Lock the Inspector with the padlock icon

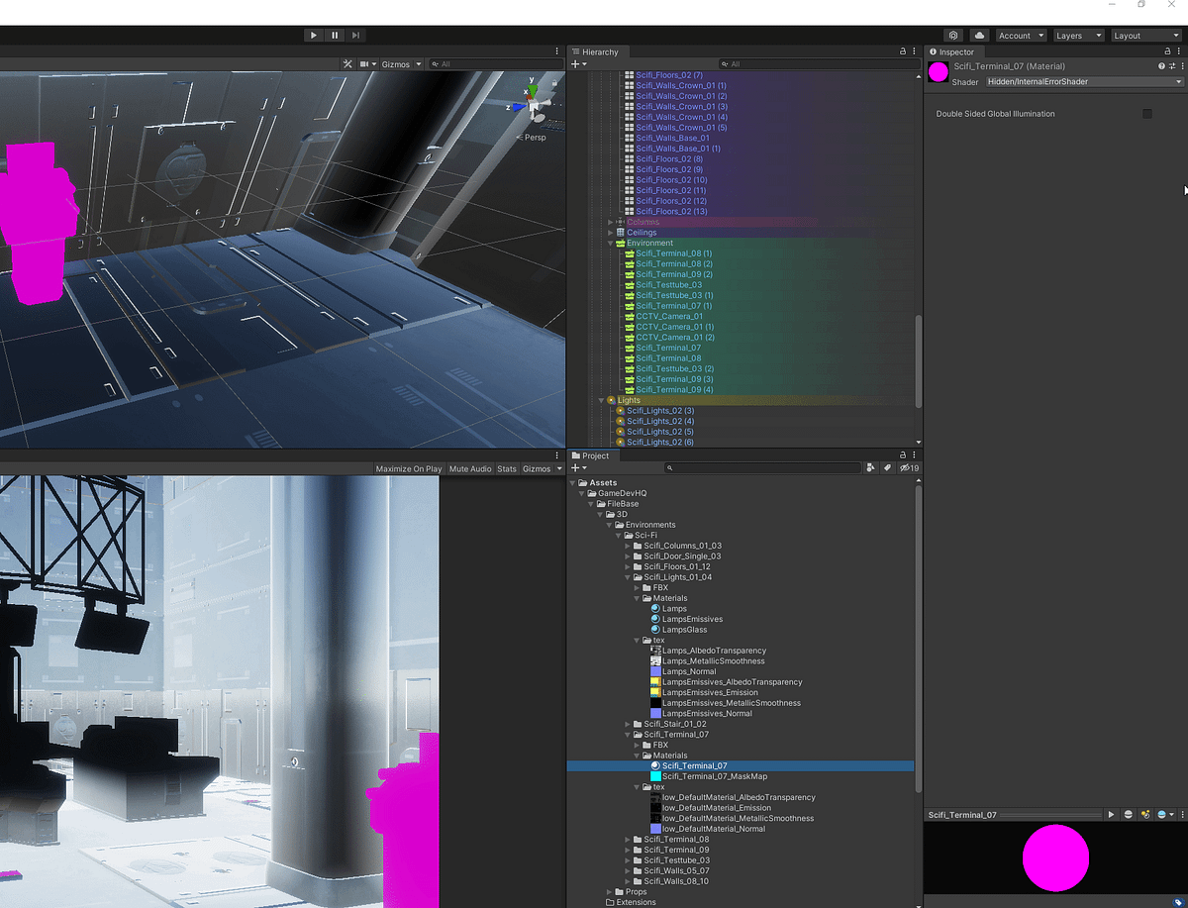(1167, 51)
